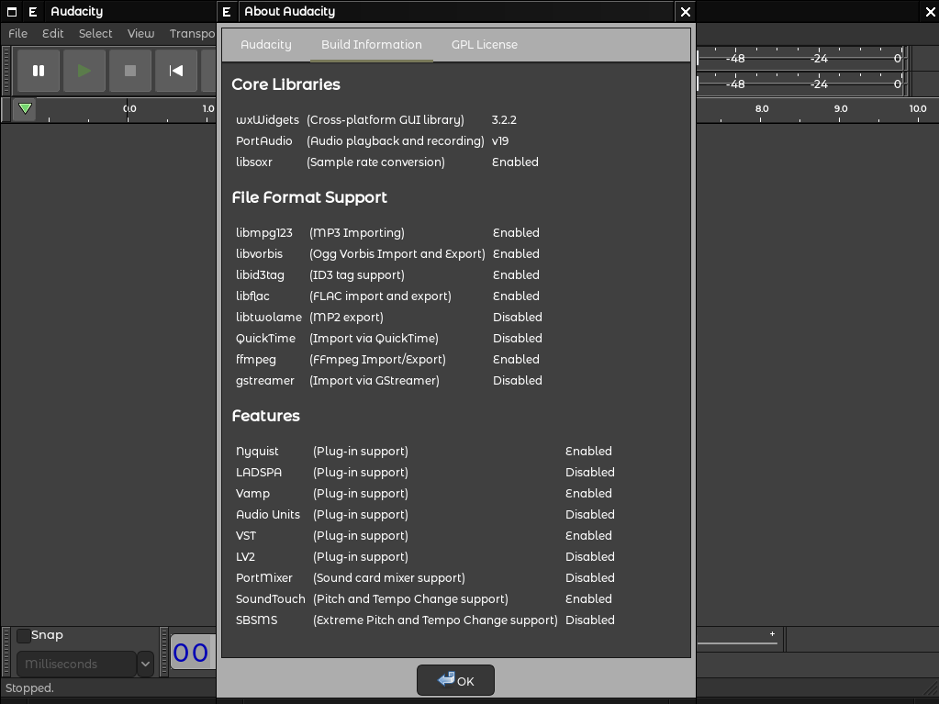The image size is (939, 704).
Task: Click the "SoundTouch" feature name
Action: 271,599
